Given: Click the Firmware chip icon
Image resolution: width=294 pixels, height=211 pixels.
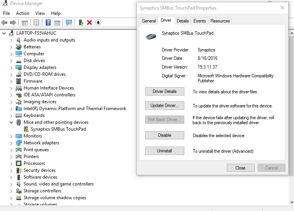Looking at the screenshot, I should (19, 81).
